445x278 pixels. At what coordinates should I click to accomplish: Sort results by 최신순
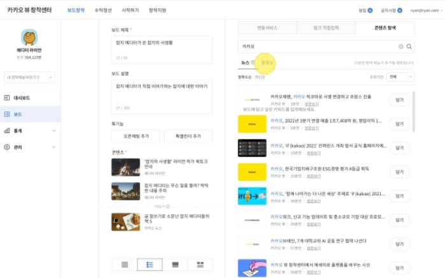tap(260, 77)
